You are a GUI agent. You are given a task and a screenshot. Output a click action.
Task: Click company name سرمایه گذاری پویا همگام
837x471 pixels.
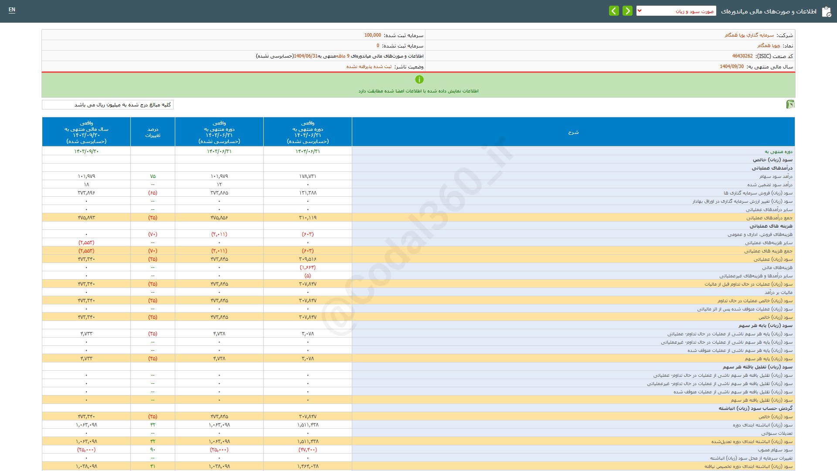click(x=749, y=35)
